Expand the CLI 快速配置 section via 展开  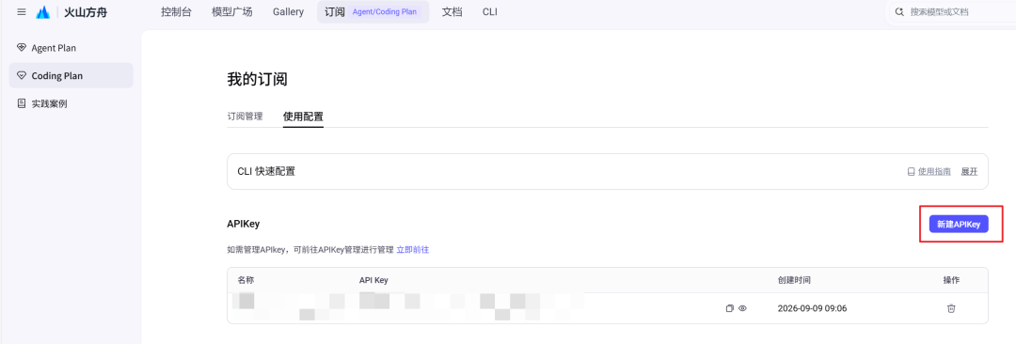tap(969, 172)
